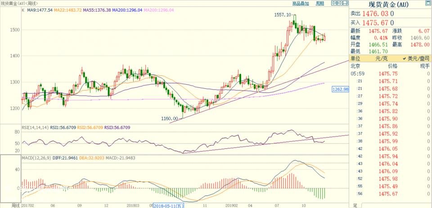
Task: Click the K candlestick label
Action: coord(23,9)
